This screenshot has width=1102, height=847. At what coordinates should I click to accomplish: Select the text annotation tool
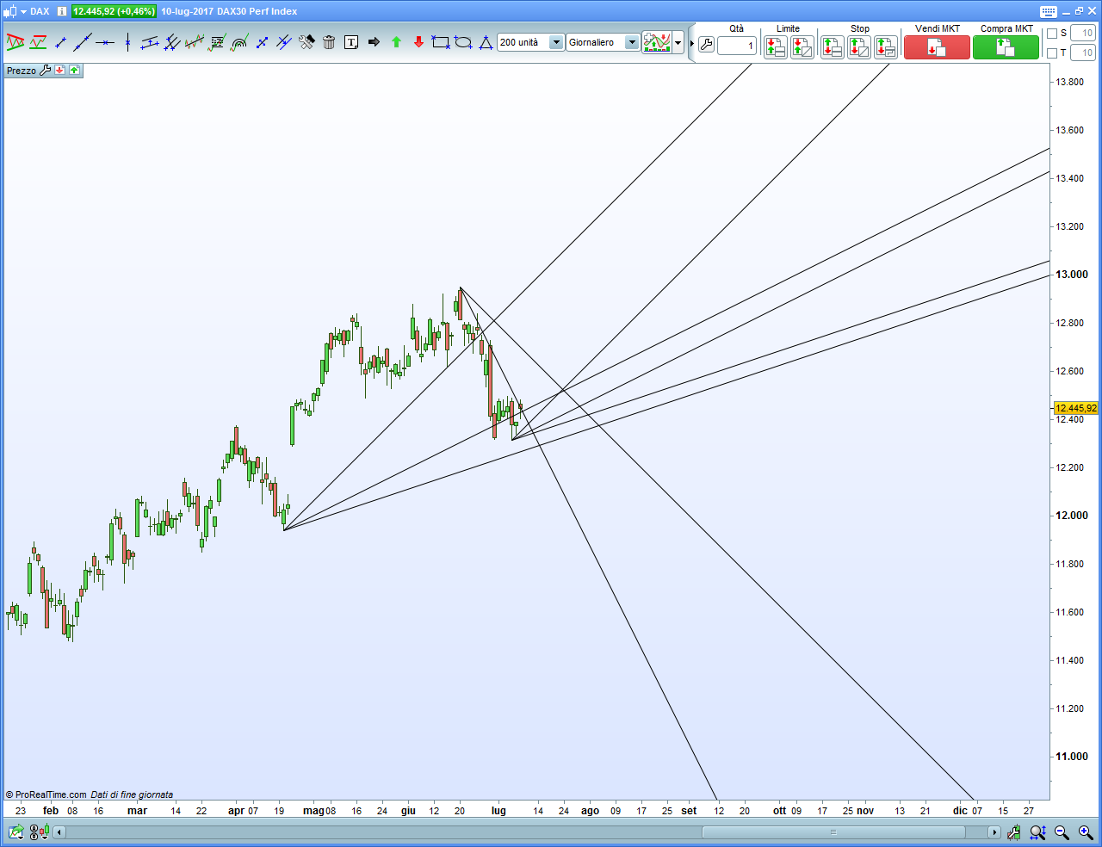pos(351,42)
